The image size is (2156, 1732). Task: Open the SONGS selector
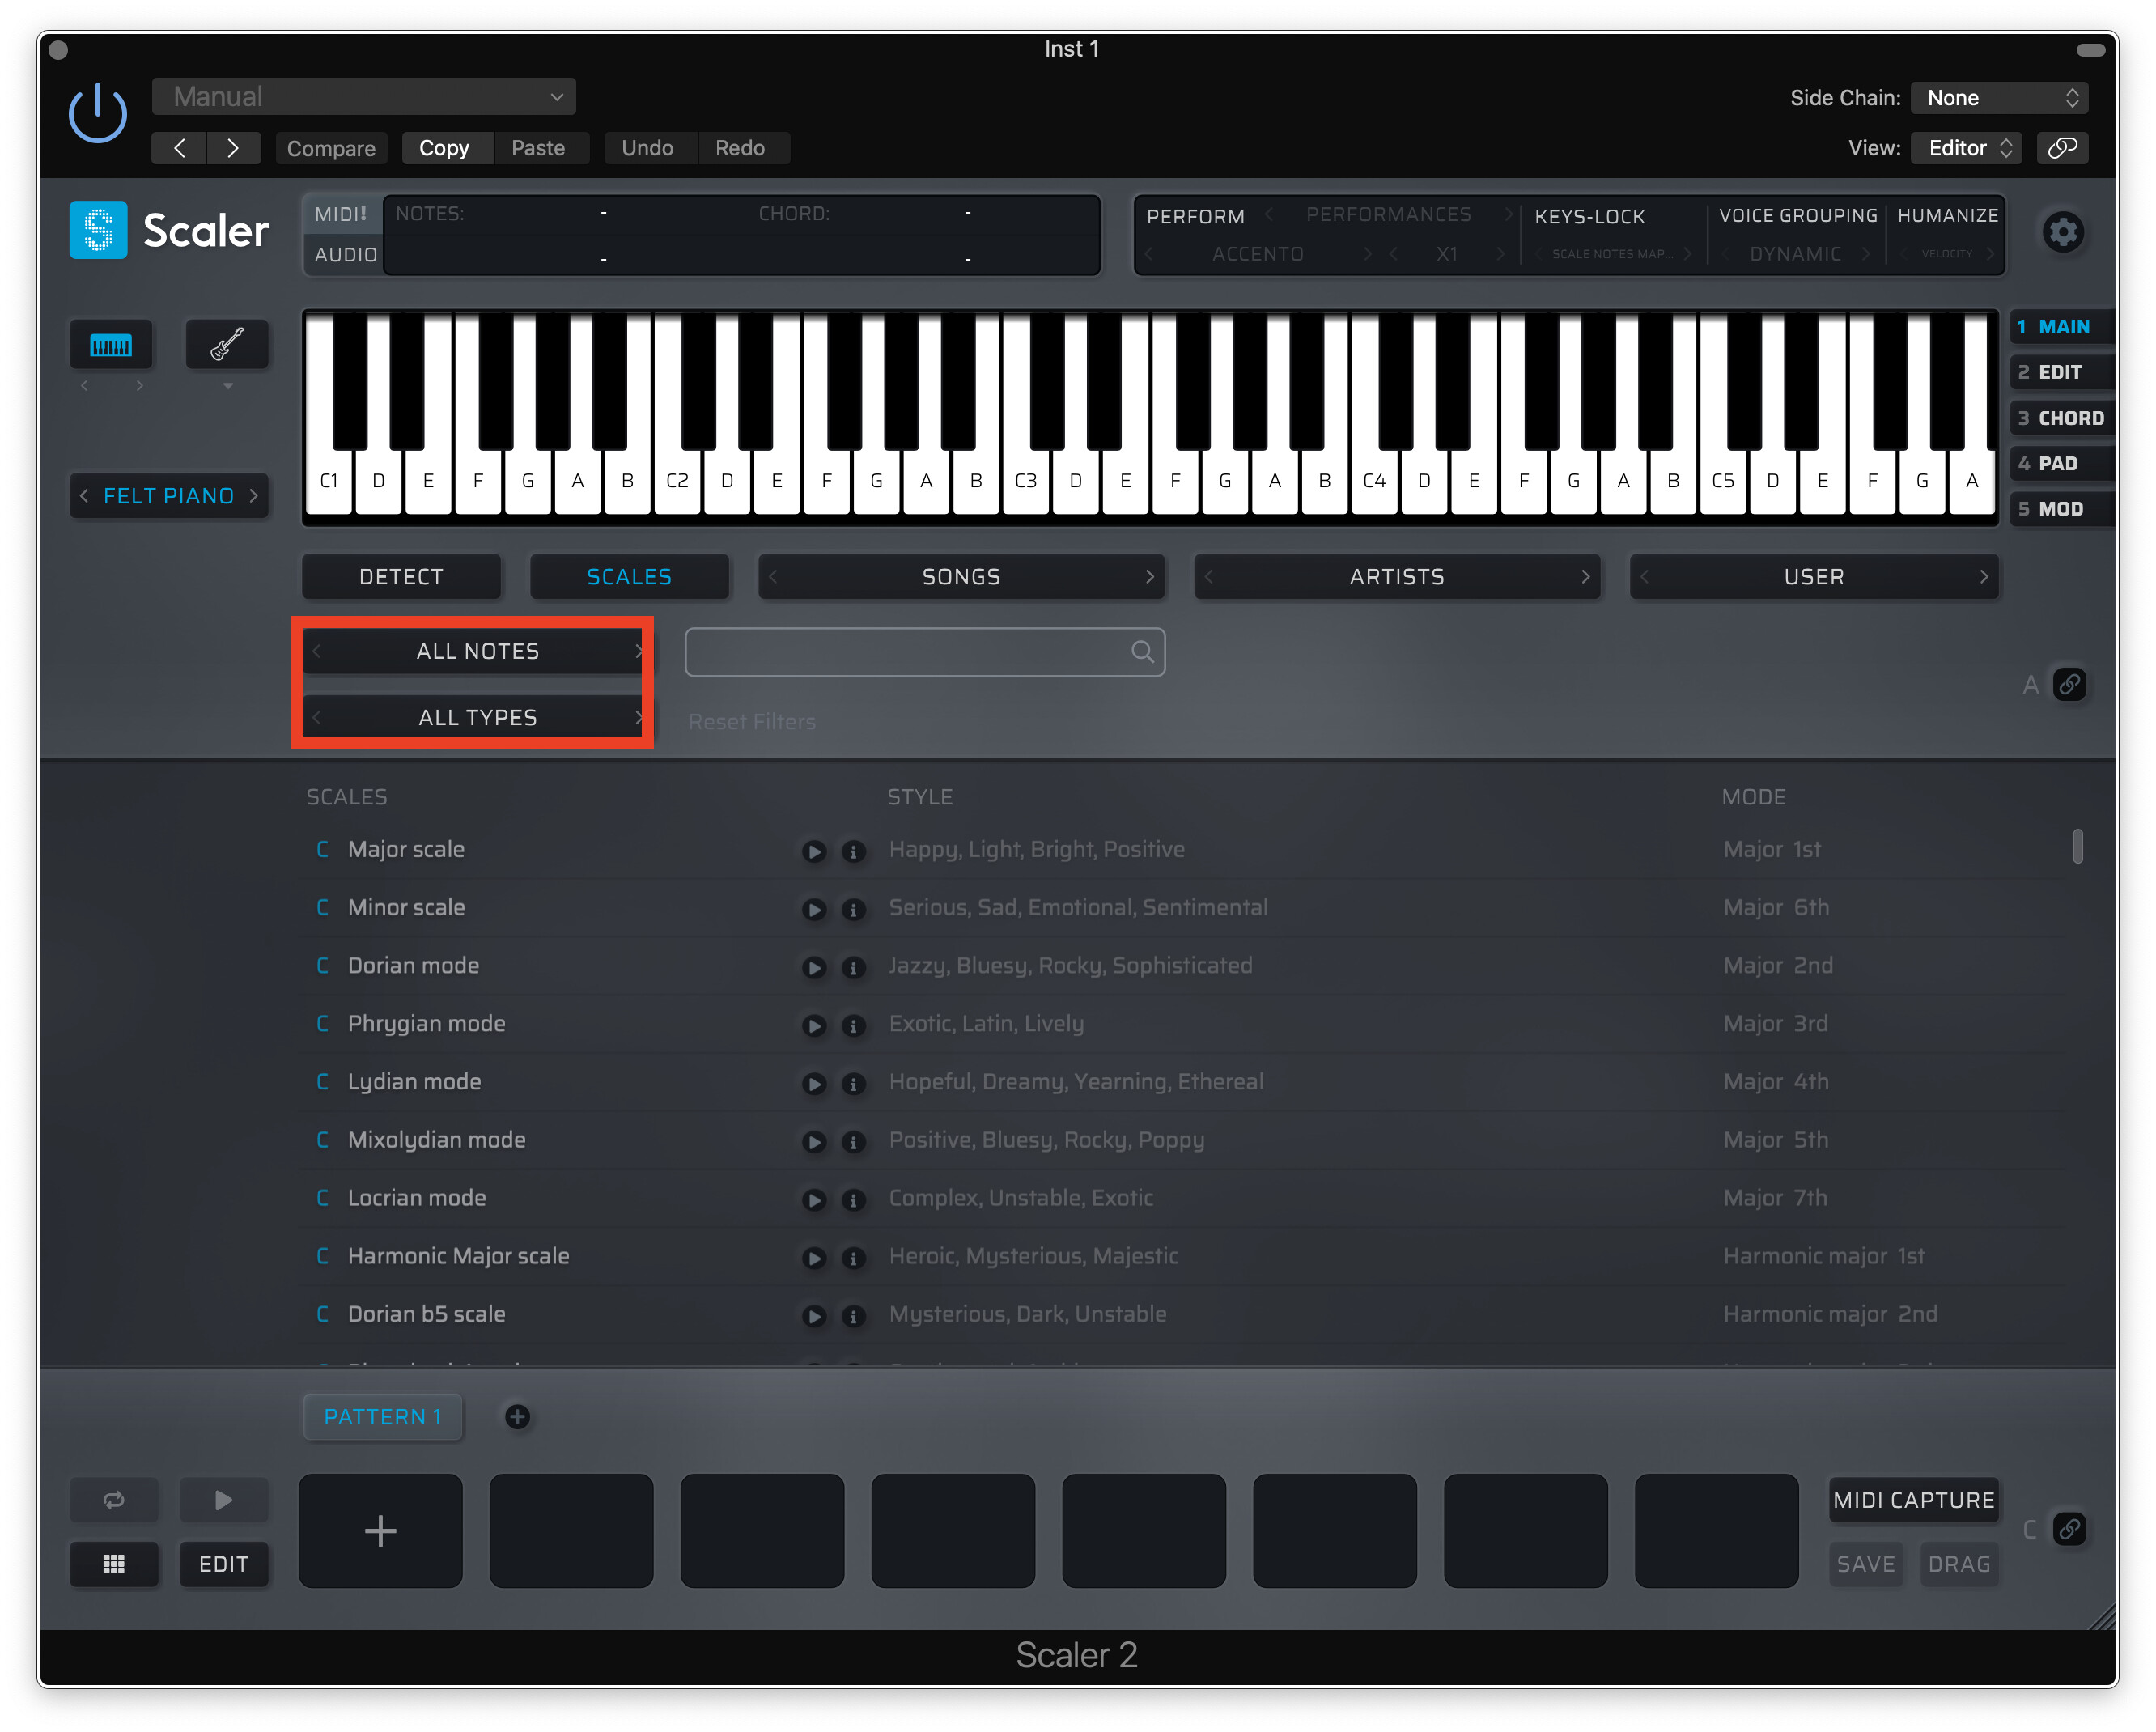tap(961, 577)
